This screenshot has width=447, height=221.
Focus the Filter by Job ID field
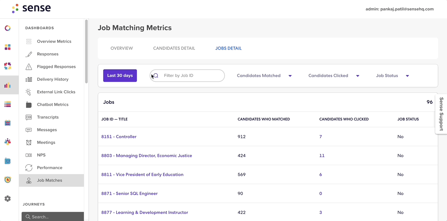point(187,75)
